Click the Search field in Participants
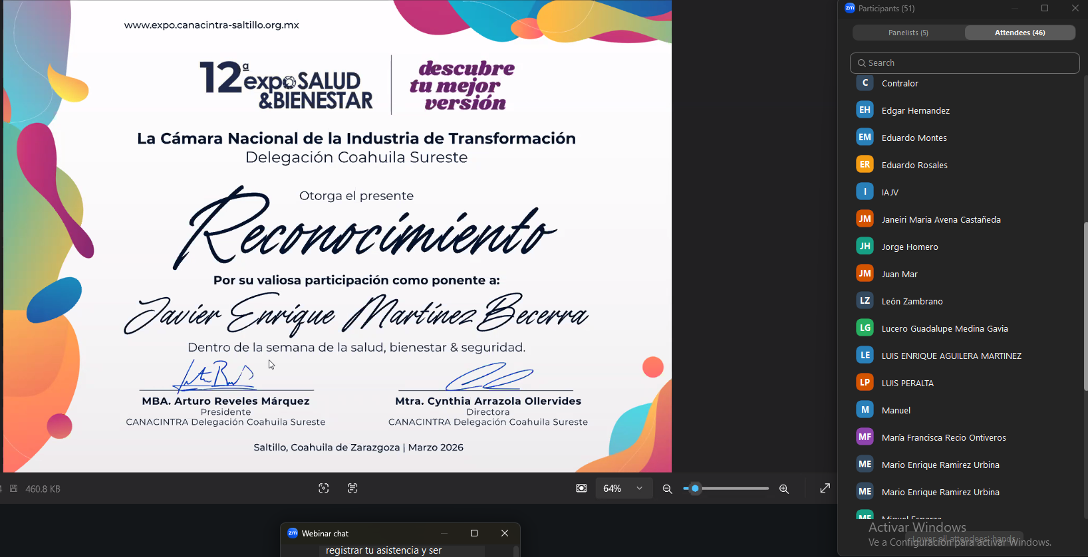The width and height of the screenshot is (1088, 557). 964,63
